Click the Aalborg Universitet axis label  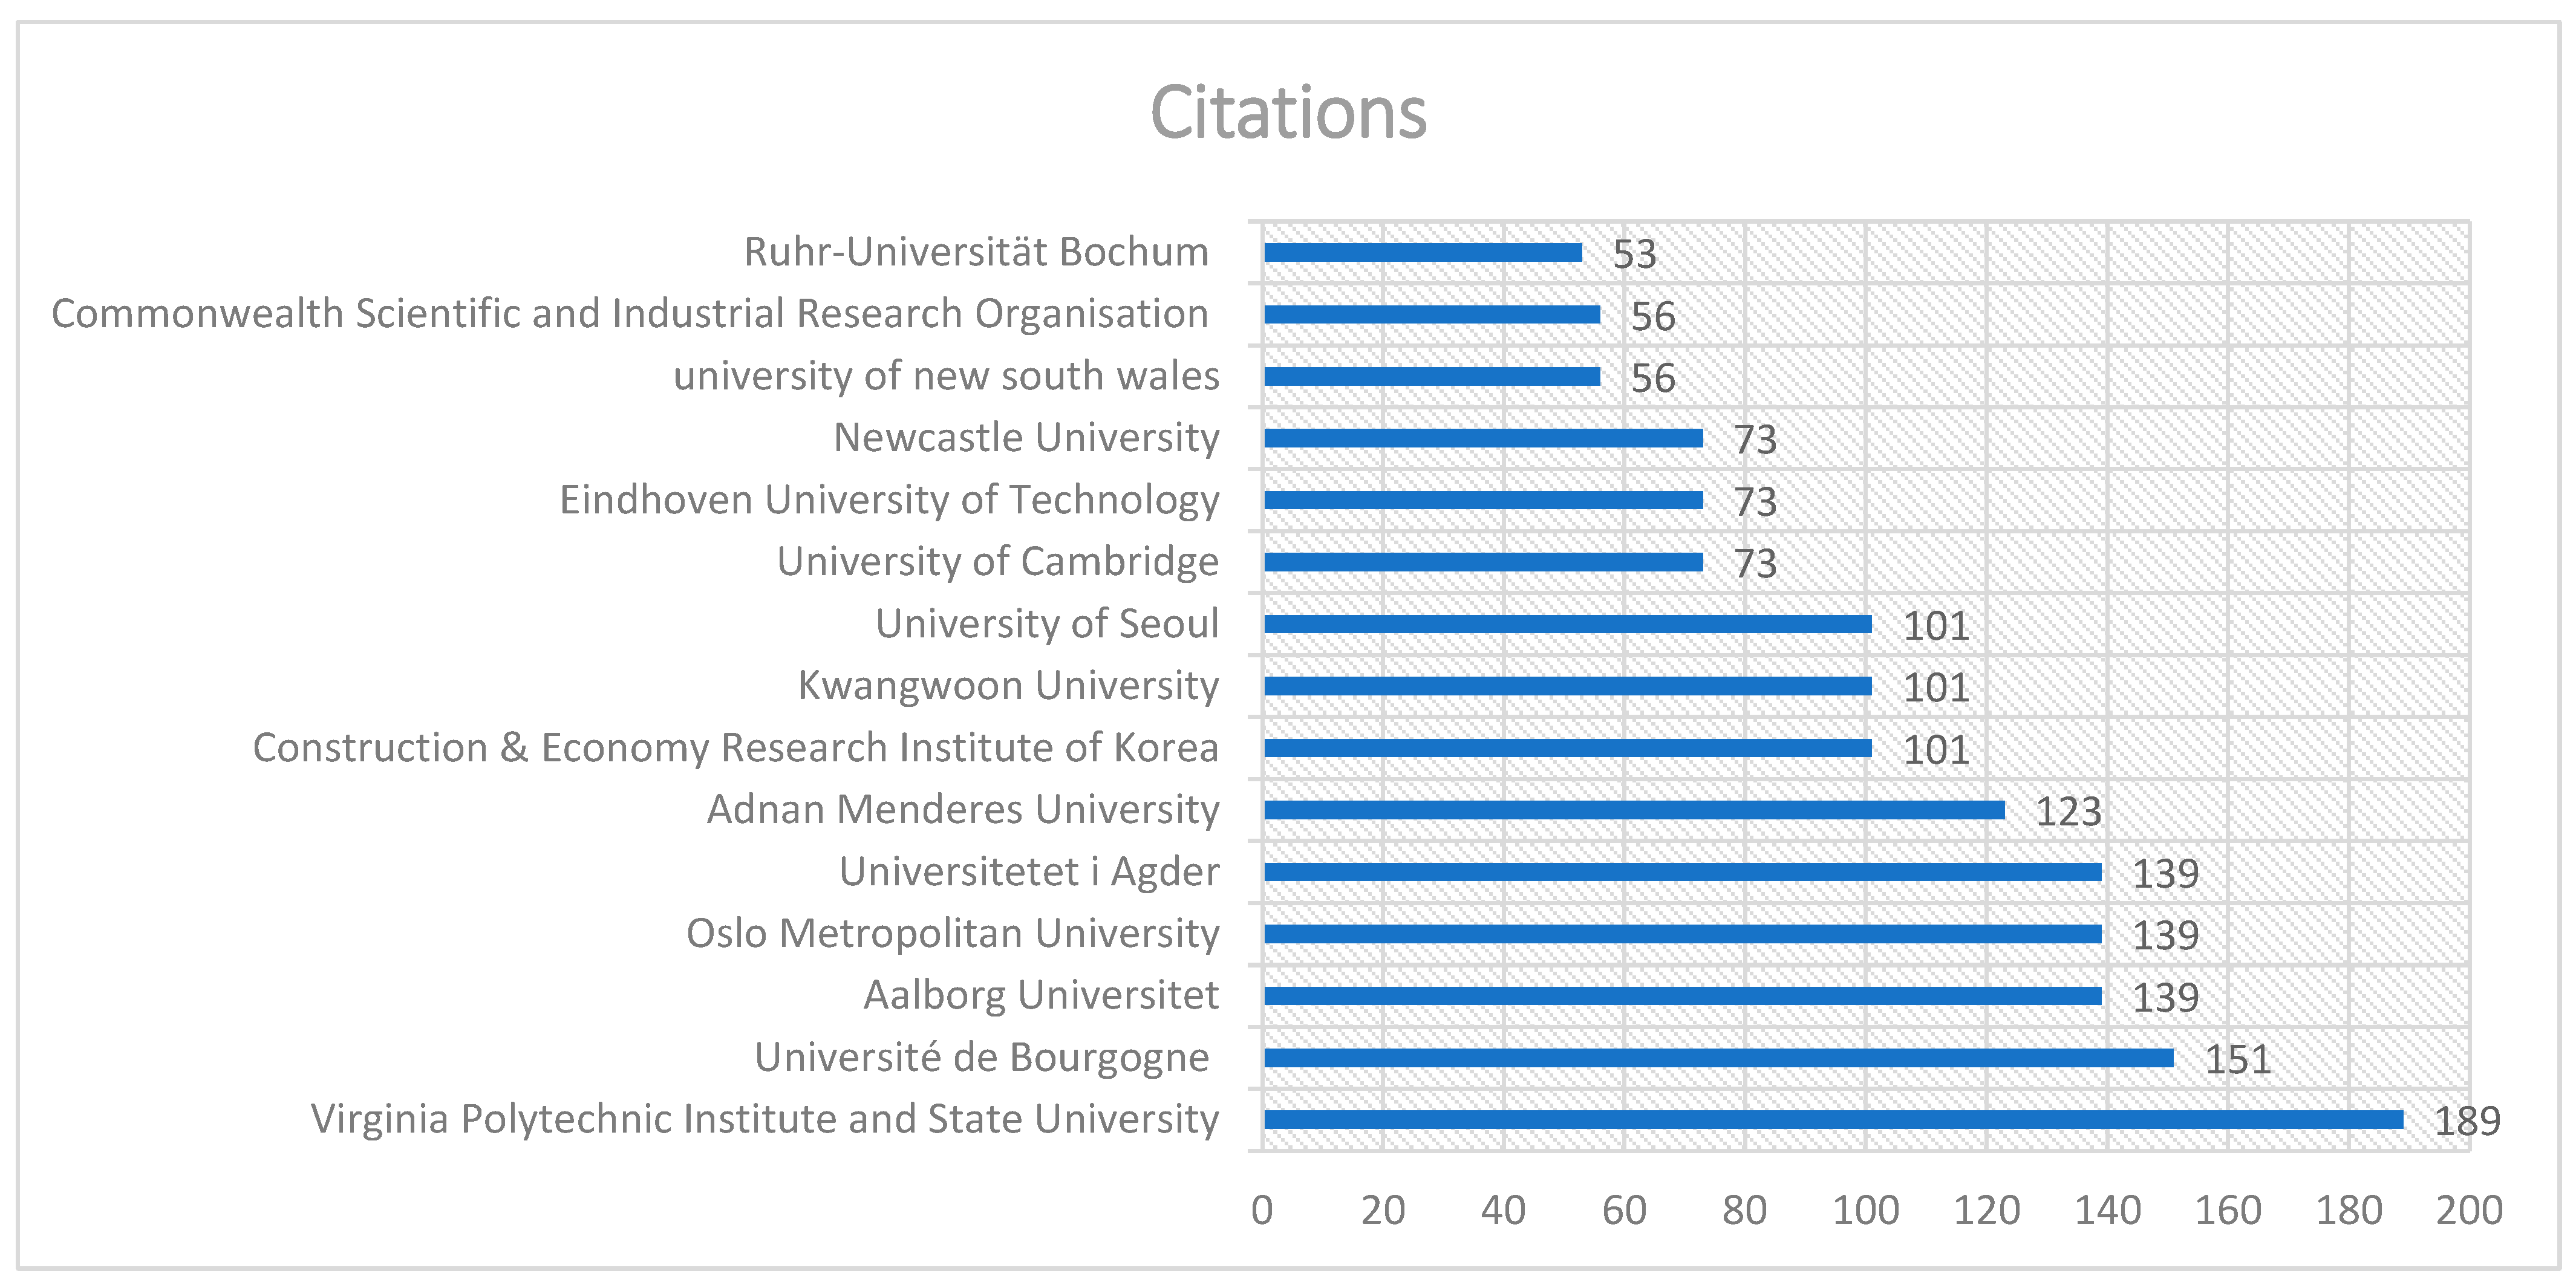point(1041,995)
